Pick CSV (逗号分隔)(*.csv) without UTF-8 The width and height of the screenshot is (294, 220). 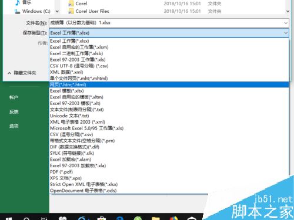tap(169, 134)
